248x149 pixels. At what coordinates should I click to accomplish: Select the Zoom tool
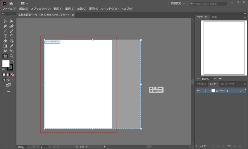click(11, 56)
